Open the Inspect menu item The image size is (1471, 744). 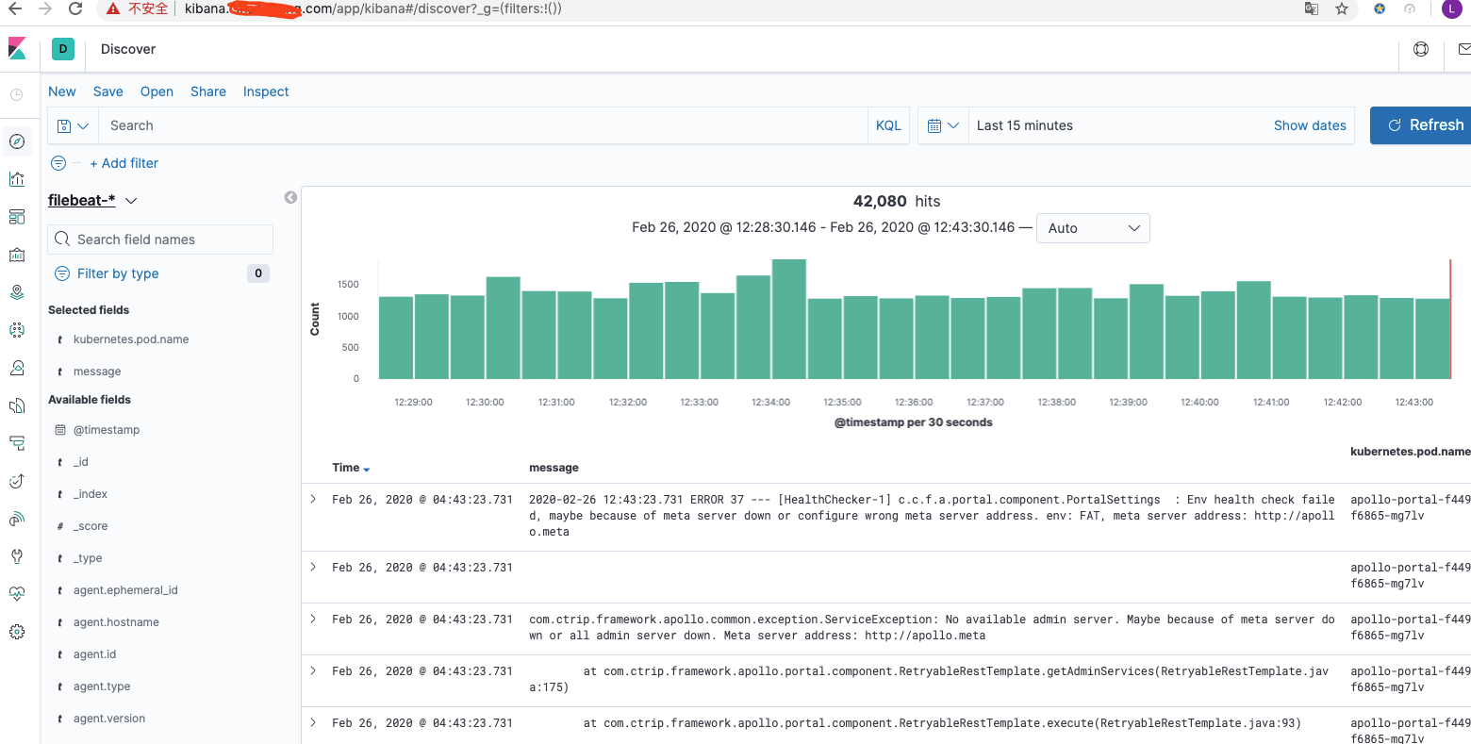coord(266,91)
